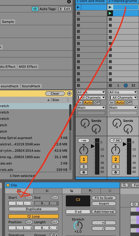Click the Set button next to Start
Screen dimensions: 139x236
coord(29,198)
